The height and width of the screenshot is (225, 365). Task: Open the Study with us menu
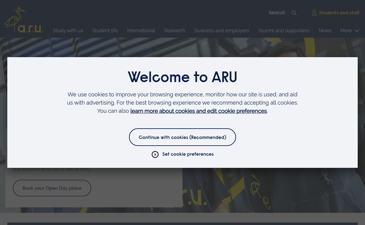point(68,30)
